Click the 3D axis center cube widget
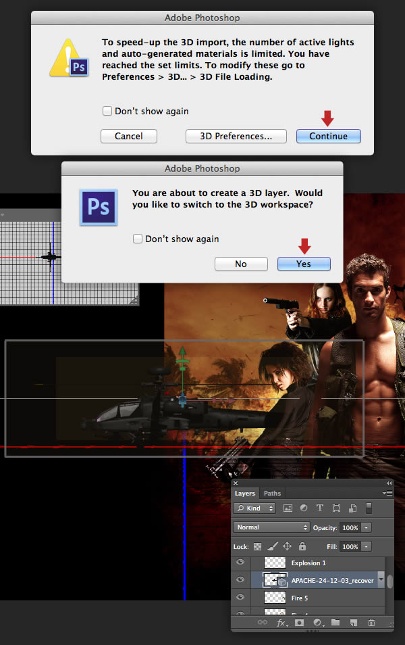Screen dimensions: 405x645 point(182,399)
